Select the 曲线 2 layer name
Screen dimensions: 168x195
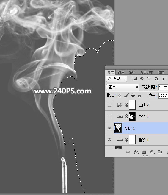(x=144, y=105)
